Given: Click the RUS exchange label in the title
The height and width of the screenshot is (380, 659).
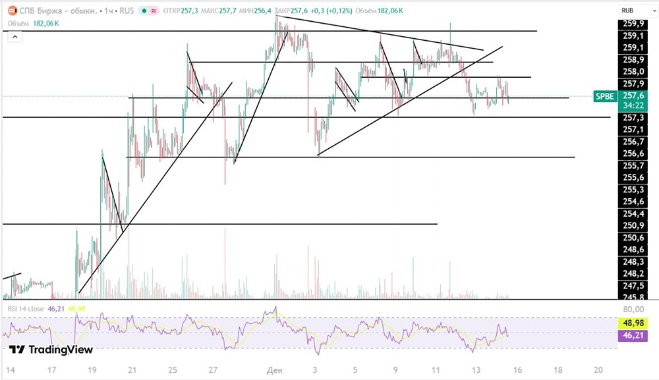Looking at the screenshot, I should click(127, 11).
